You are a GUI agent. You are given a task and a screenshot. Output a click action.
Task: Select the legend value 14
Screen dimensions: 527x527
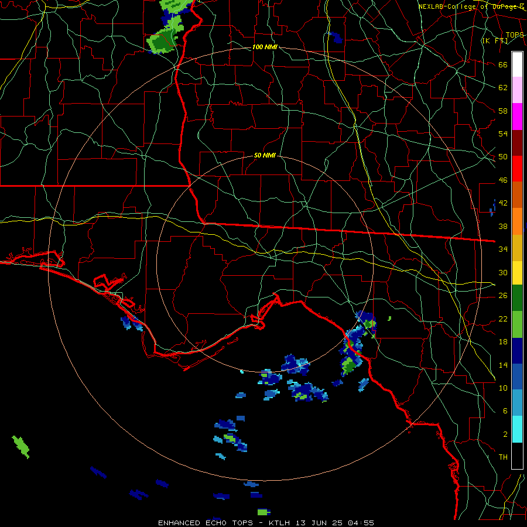[503, 365]
